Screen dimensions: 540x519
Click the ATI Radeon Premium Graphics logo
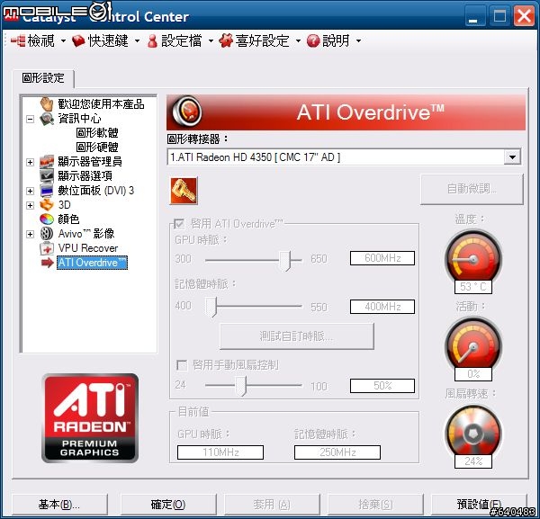click(90, 418)
